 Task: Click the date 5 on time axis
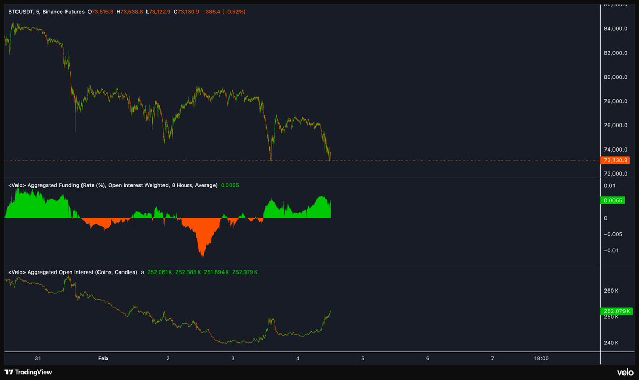pos(363,358)
